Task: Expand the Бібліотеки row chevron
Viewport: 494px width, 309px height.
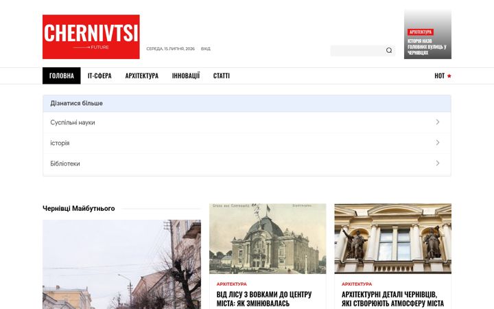Action: click(x=438, y=163)
